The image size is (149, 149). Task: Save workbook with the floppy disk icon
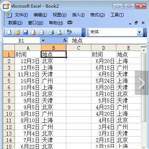point(25,32)
